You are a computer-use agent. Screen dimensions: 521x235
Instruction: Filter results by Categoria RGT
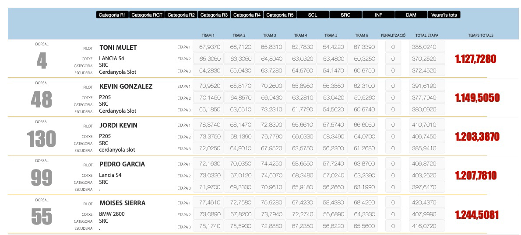coord(147,15)
